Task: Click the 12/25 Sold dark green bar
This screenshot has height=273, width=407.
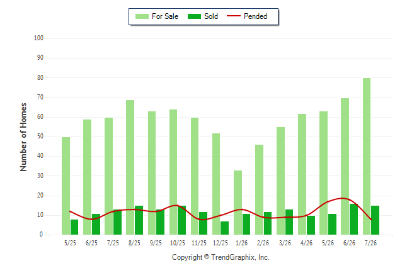Action: [224, 228]
